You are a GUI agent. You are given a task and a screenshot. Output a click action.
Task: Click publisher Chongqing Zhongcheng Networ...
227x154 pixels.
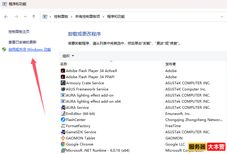[194, 120]
